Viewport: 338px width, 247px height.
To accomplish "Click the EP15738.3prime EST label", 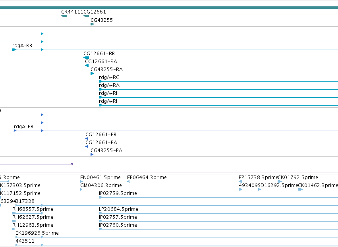I will coord(259,178).
